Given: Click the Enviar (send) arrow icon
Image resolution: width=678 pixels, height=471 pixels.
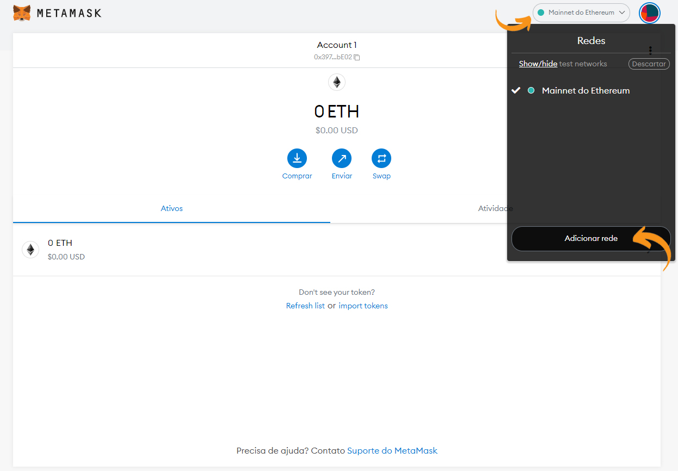Looking at the screenshot, I should pos(342,158).
